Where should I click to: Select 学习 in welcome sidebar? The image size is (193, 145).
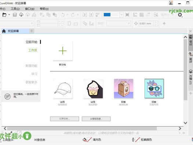34,74
